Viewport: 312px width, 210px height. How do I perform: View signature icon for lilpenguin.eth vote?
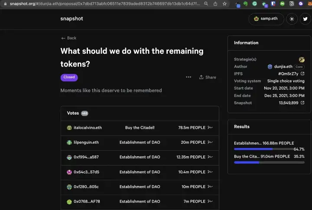point(210,142)
